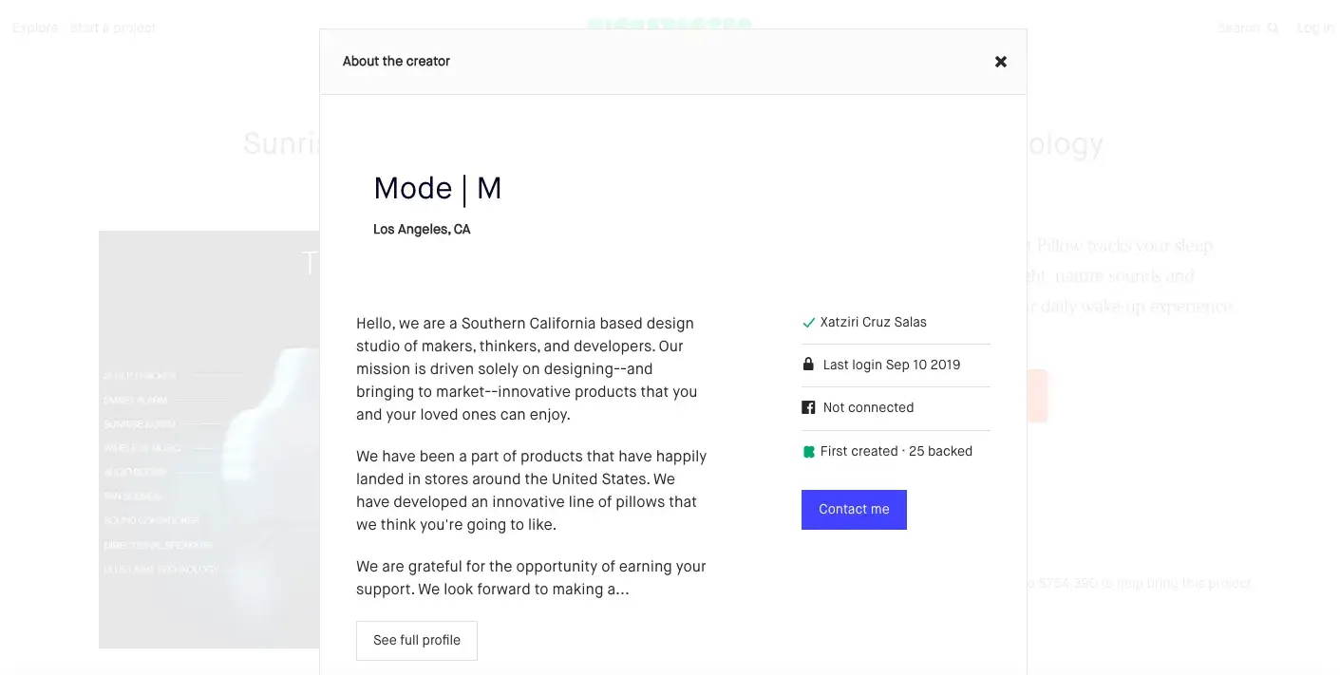Open the 25 backed projects link
1340x675 pixels.
coord(940,452)
